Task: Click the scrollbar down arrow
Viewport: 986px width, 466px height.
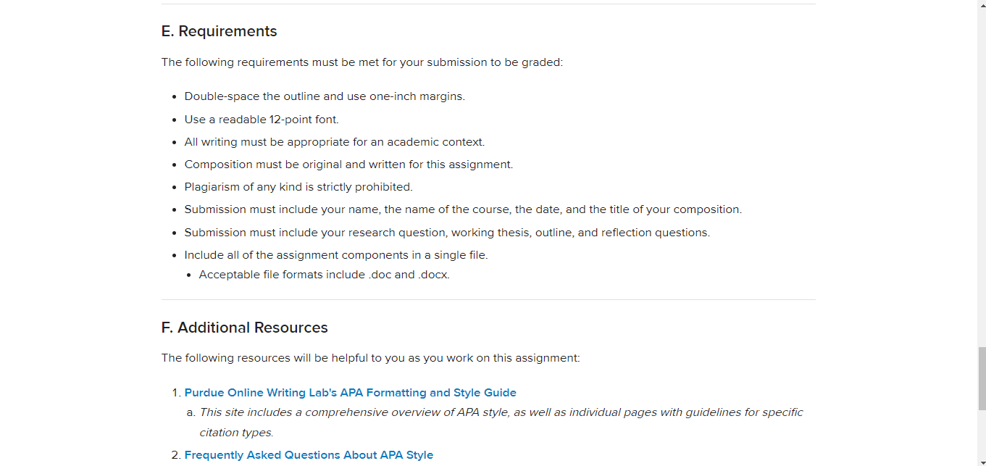Action: coord(982,461)
